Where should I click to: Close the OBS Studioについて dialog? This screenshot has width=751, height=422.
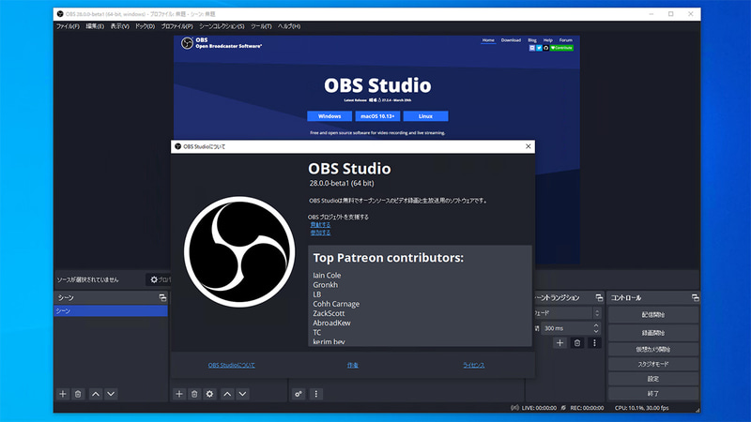point(529,146)
